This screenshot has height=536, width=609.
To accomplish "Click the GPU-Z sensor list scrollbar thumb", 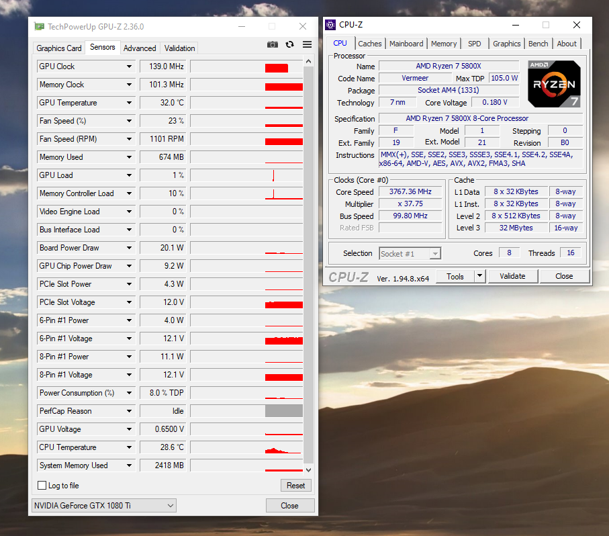I will [x=308, y=264].
